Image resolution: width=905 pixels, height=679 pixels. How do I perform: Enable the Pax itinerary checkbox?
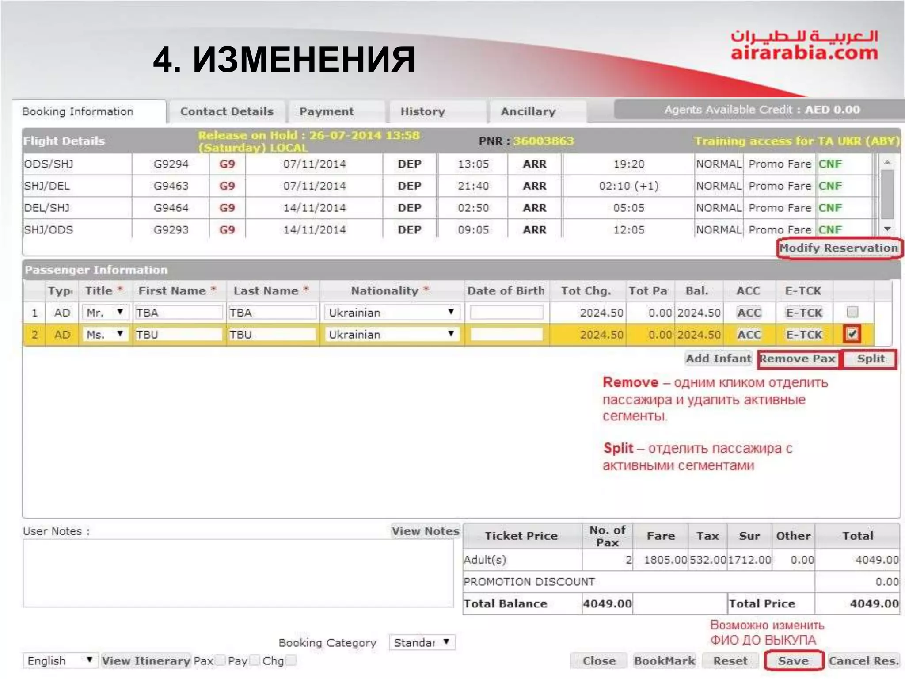220,660
